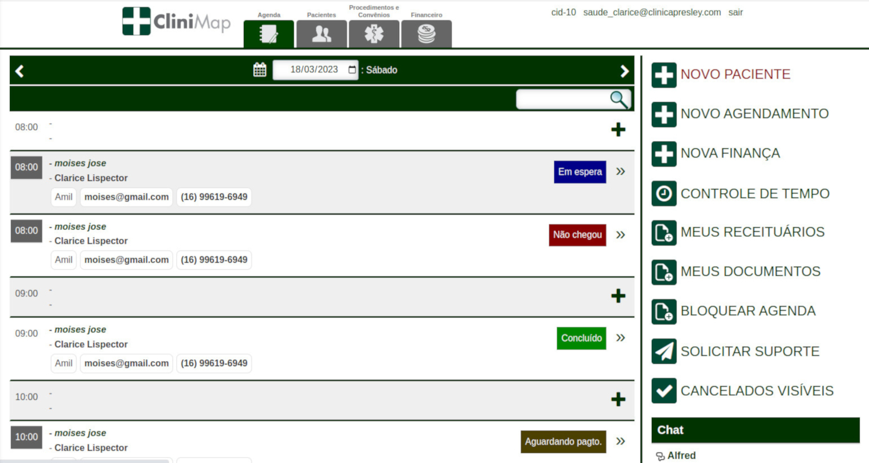Screen dimensions: 869x463
Task: Click the Concluído status badge
Action: coord(582,338)
